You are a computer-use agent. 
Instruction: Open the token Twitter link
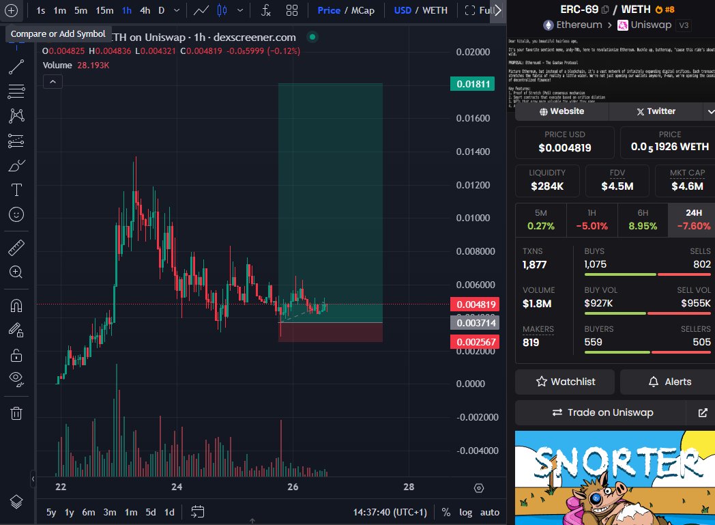(656, 111)
